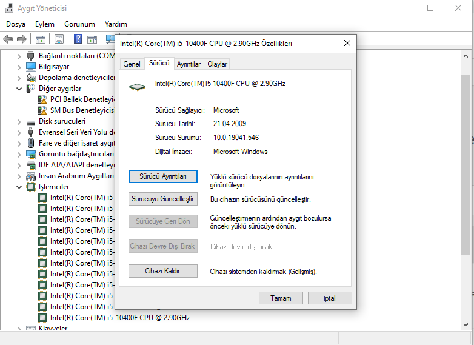Expand the Depolama denetleyicileri node
The height and width of the screenshot is (345, 474).
[19, 78]
